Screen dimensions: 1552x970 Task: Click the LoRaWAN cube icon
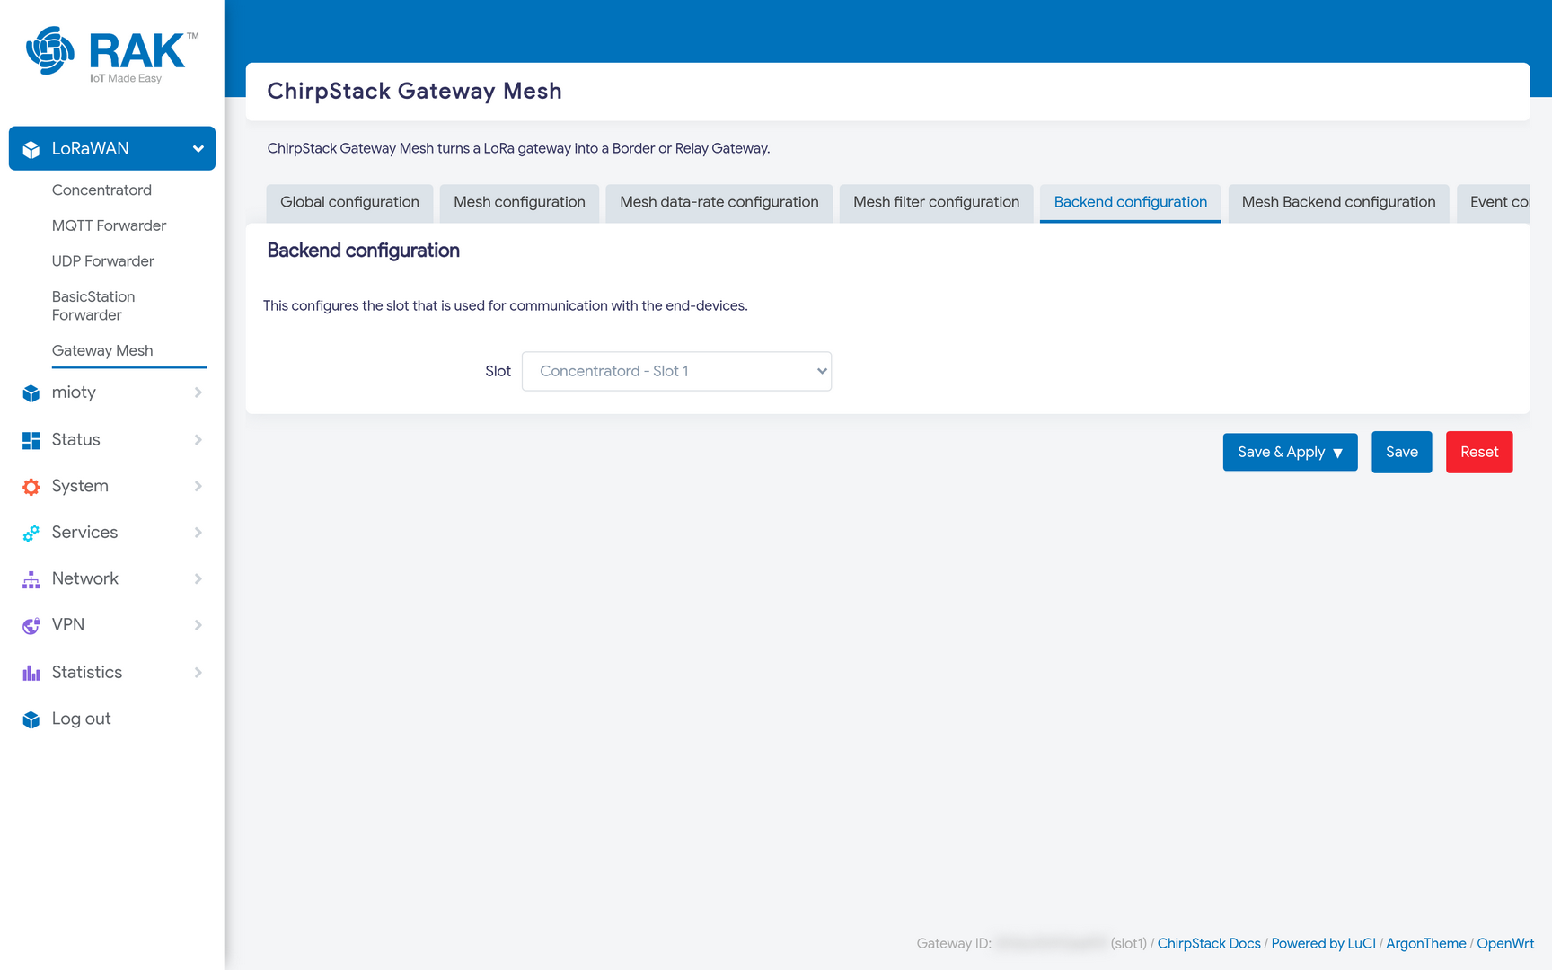(x=31, y=149)
